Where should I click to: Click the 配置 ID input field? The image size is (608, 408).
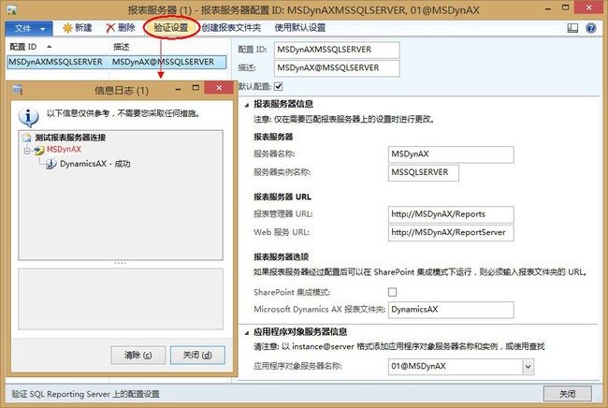pyautogui.click(x=337, y=50)
